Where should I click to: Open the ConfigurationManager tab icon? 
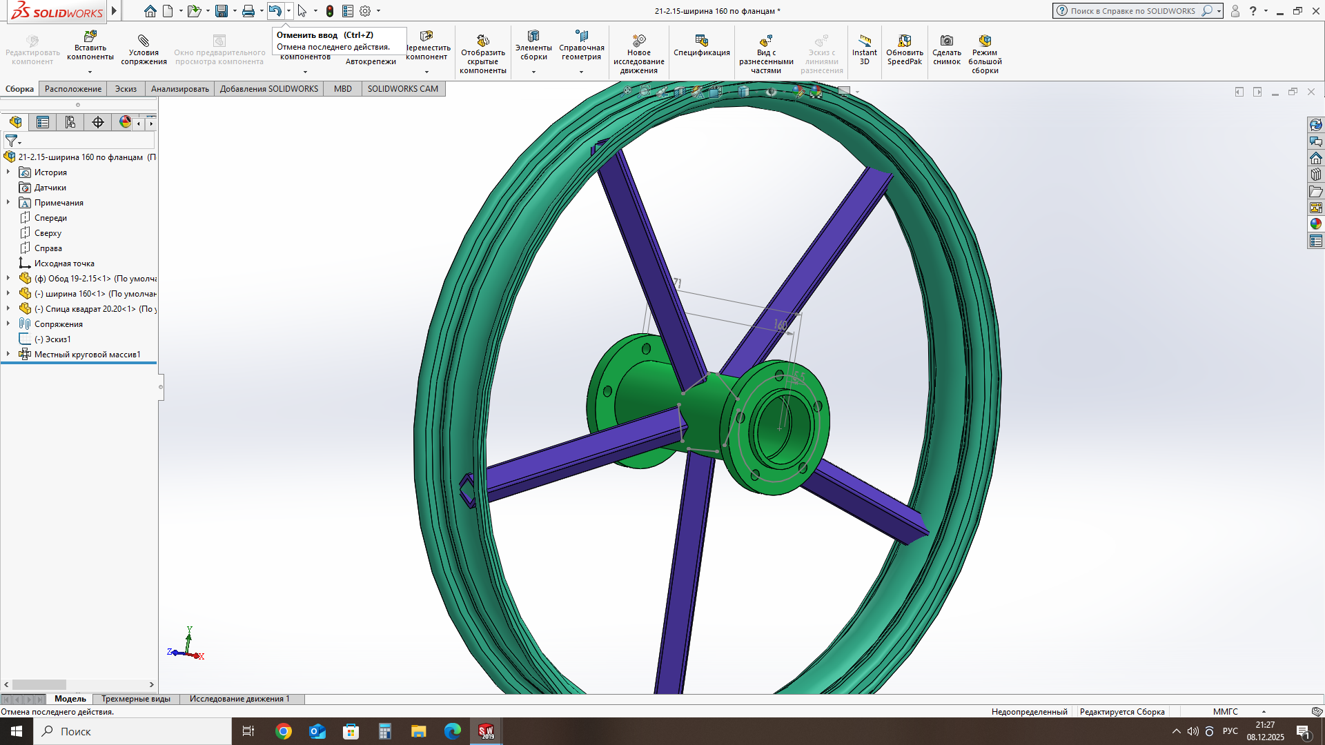point(70,122)
